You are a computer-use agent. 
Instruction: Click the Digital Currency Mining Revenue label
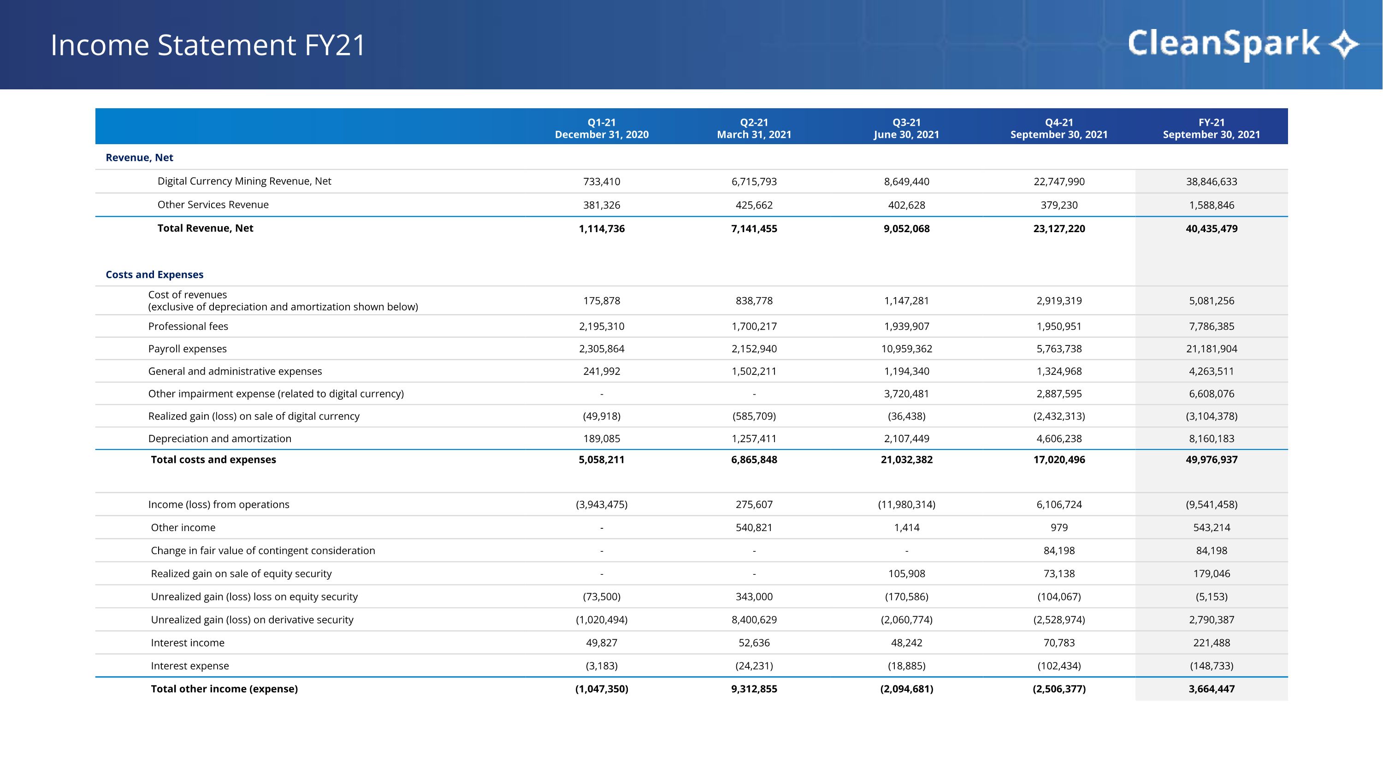[x=244, y=181]
